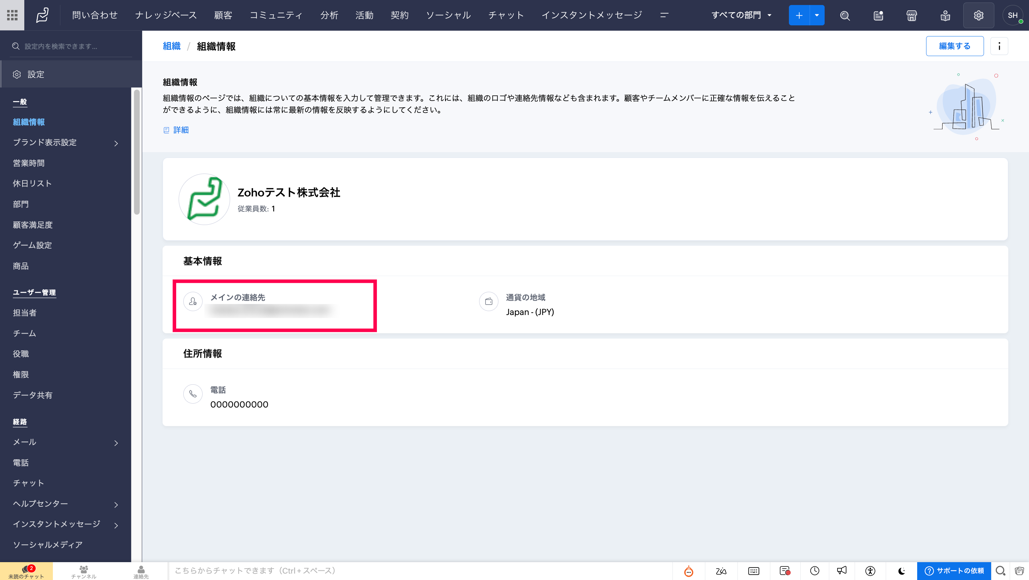1029x580 pixels.
Task: Click the bottom chat input field
Action: tap(419, 571)
